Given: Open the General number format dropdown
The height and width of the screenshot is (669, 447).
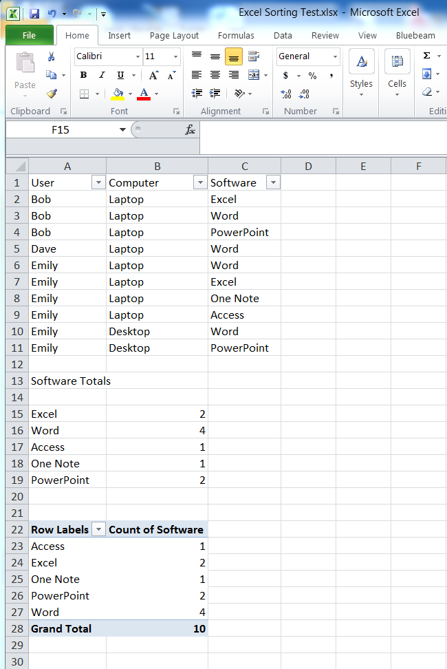Looking at the screenshot, I should point(335,56).
